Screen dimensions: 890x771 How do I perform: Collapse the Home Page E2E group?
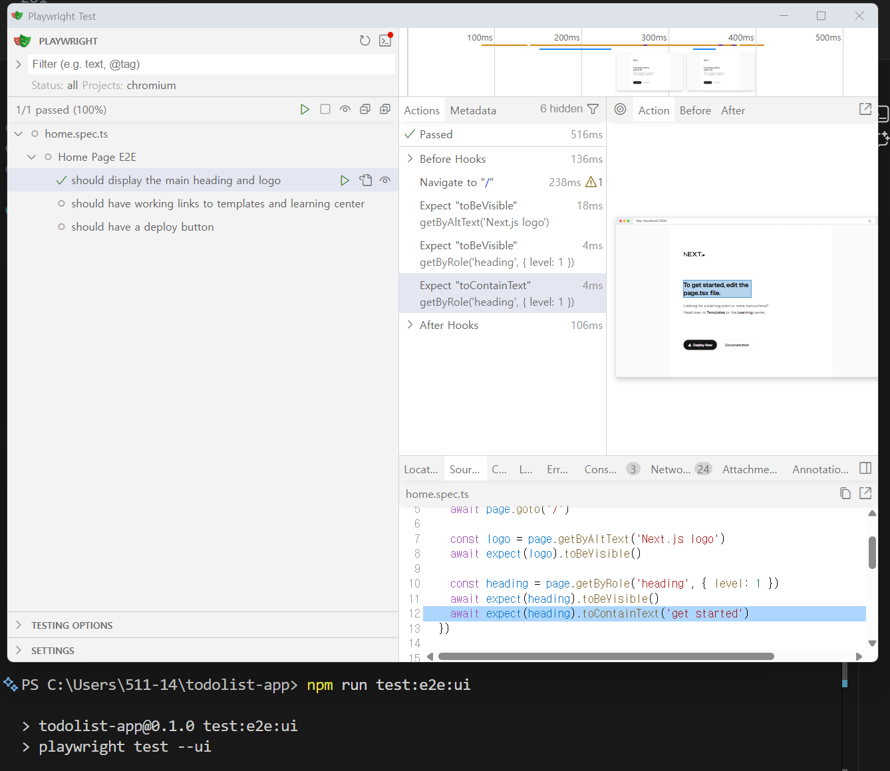[x=32, y=157]
